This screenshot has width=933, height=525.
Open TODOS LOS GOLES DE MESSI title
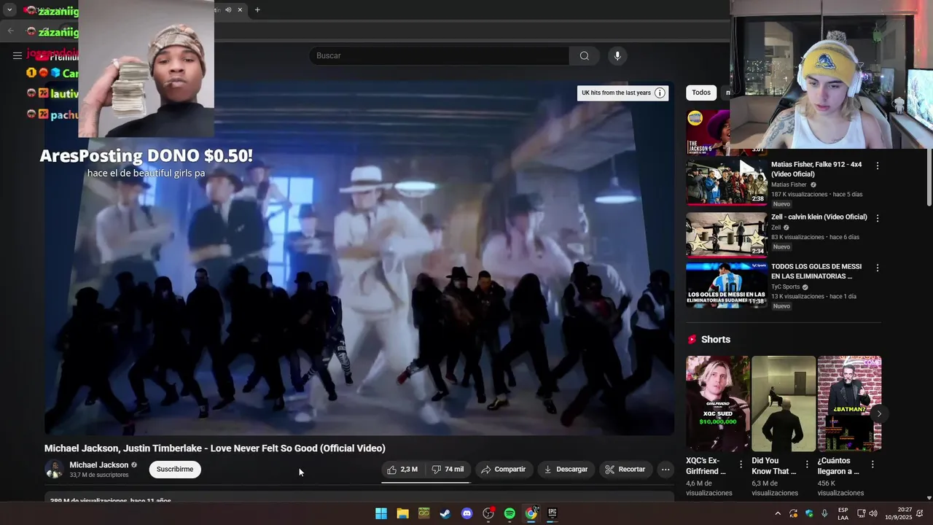coord(816,271)
